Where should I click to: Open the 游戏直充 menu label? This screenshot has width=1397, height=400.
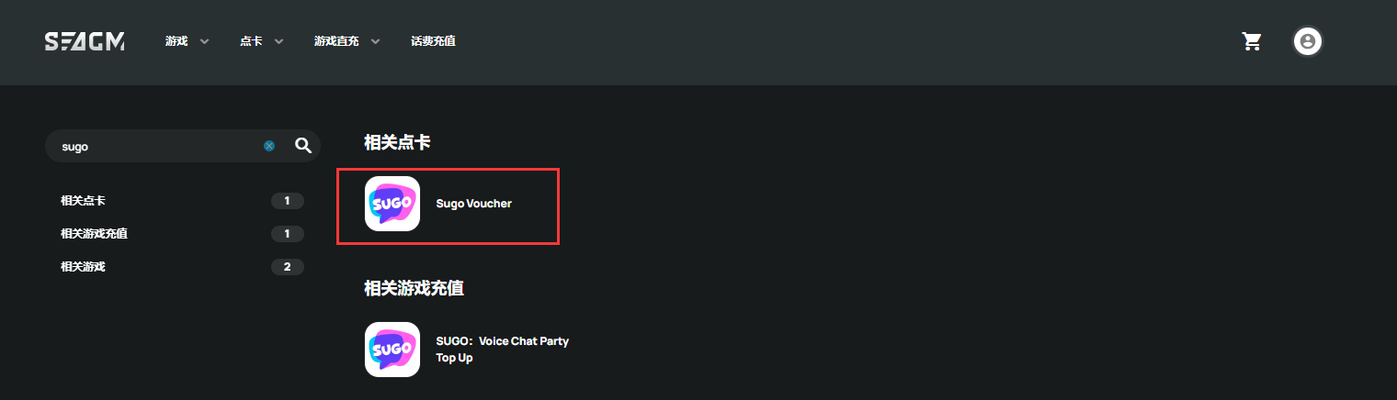(x=336, y=41)
